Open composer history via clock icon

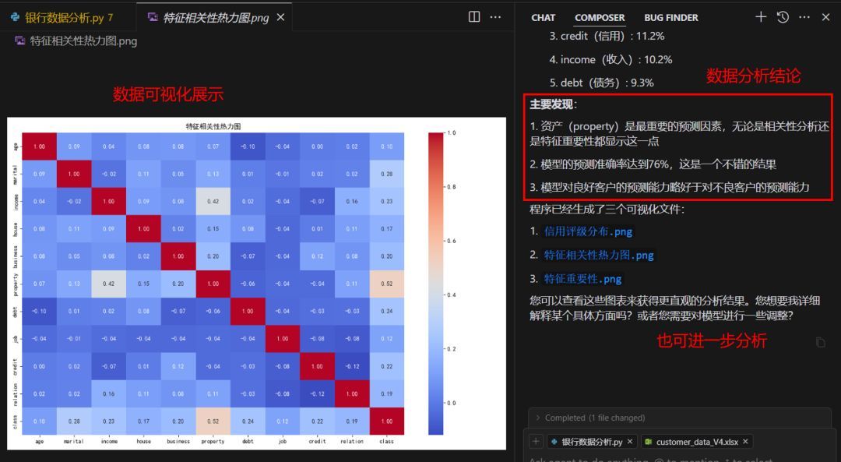782,16
